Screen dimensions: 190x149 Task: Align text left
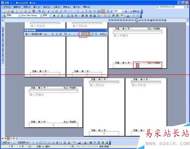pyautogui.click(x=83, y=16)
